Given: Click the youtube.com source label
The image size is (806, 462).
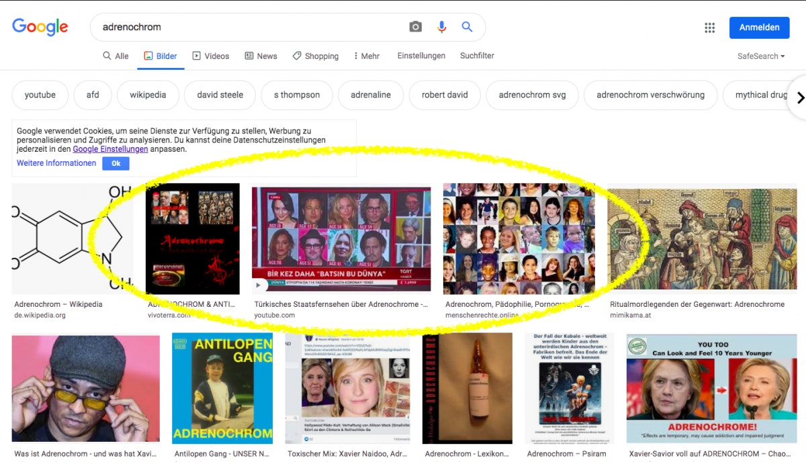Looking at the screenshot, I should coord(274,315).
